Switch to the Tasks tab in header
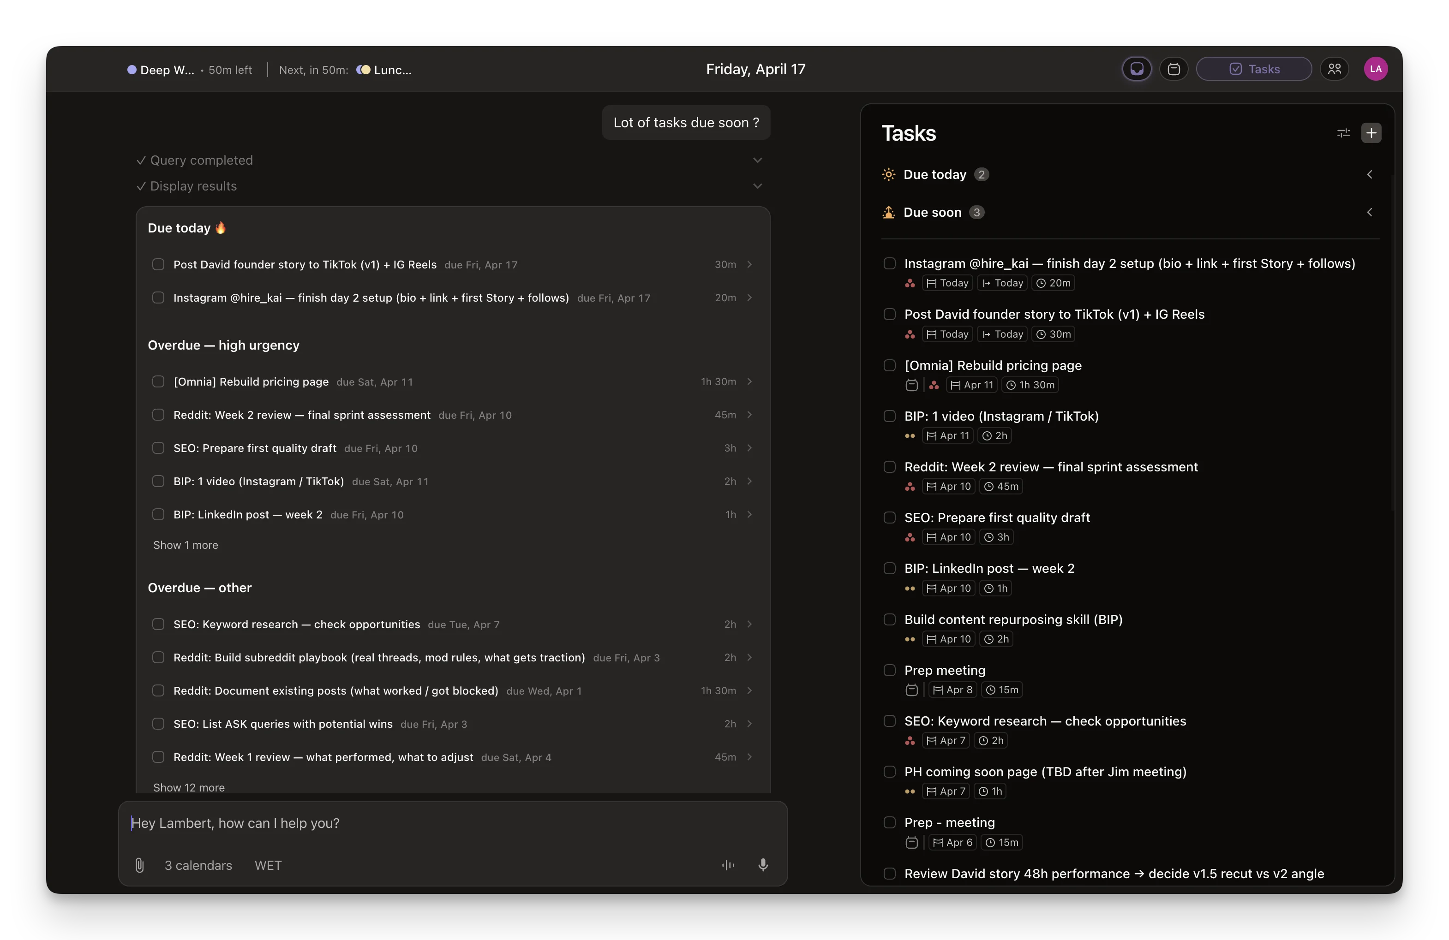Viewport: 1449px width, 940px height. (1253, 69)
